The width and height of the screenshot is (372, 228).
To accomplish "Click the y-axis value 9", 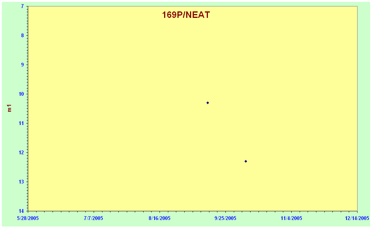I will point(22,65).
